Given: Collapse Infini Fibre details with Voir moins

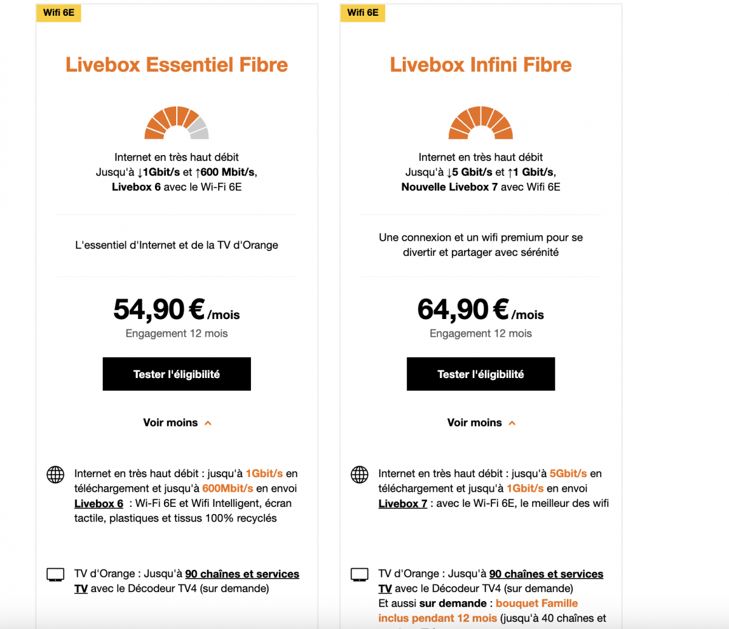Looking at the screenshot, I should point(481,423).
